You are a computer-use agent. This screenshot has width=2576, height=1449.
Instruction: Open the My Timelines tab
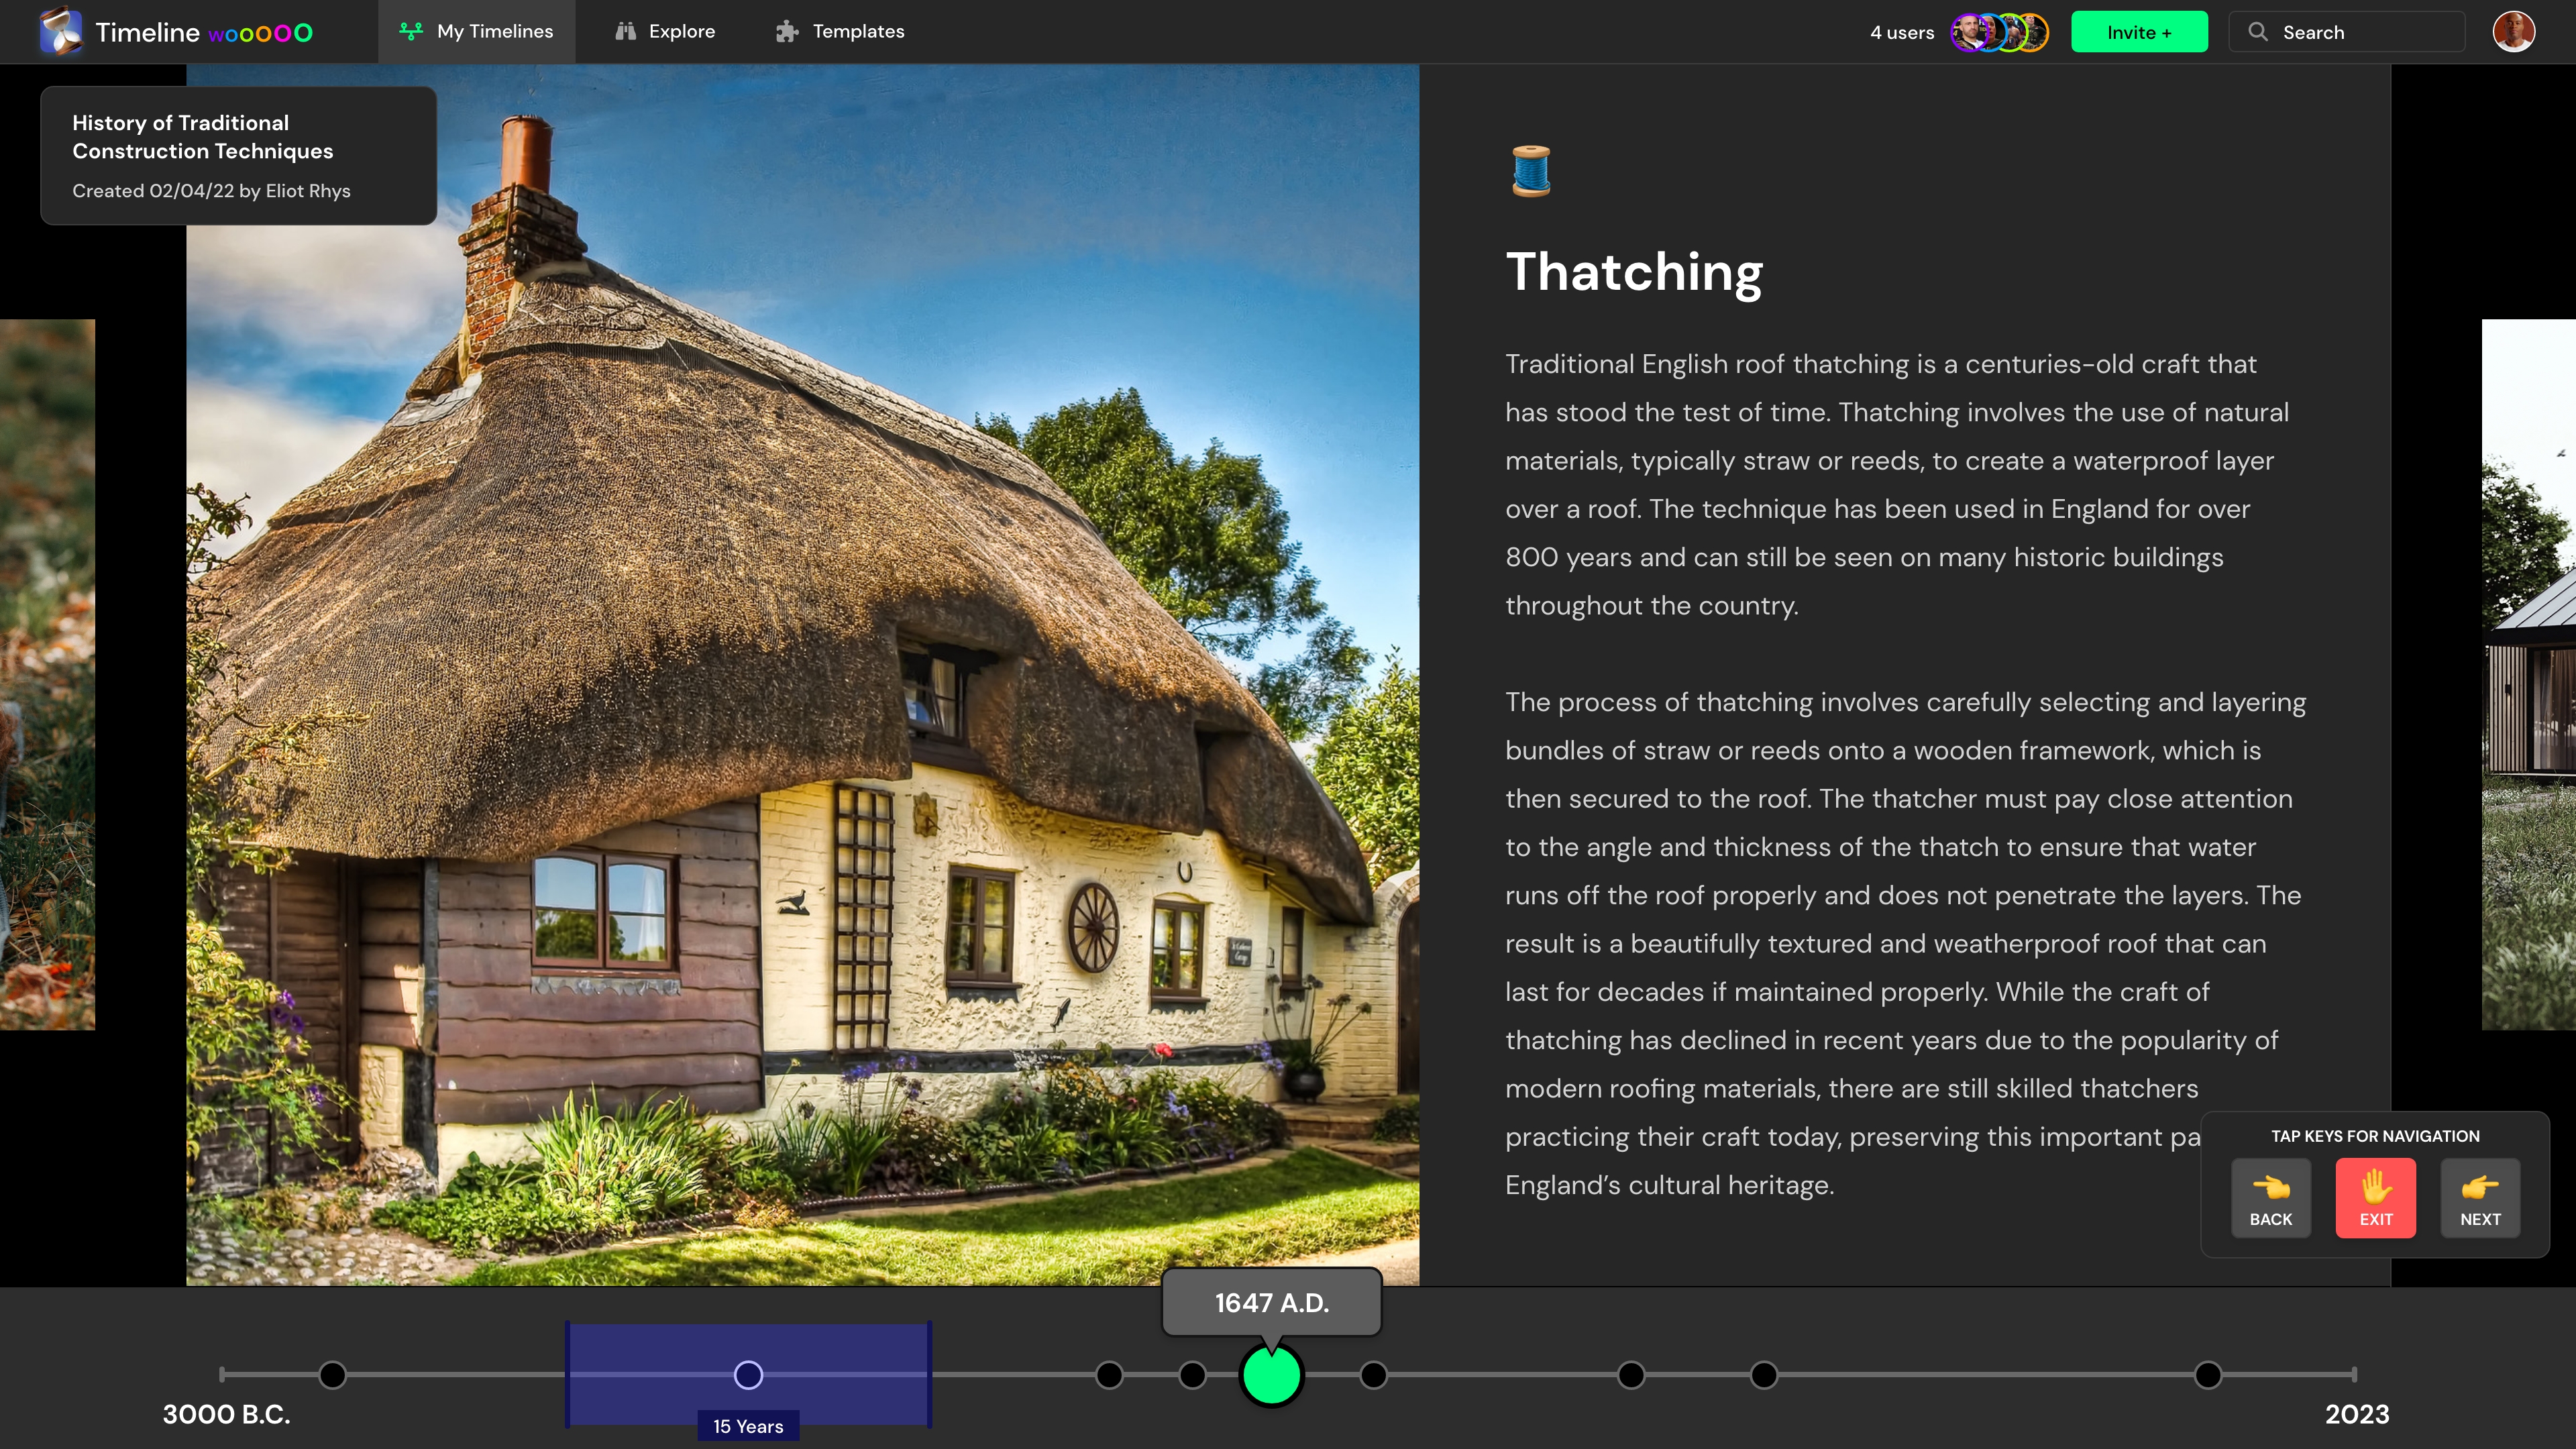pyautogui.click(x=476, y=31)
